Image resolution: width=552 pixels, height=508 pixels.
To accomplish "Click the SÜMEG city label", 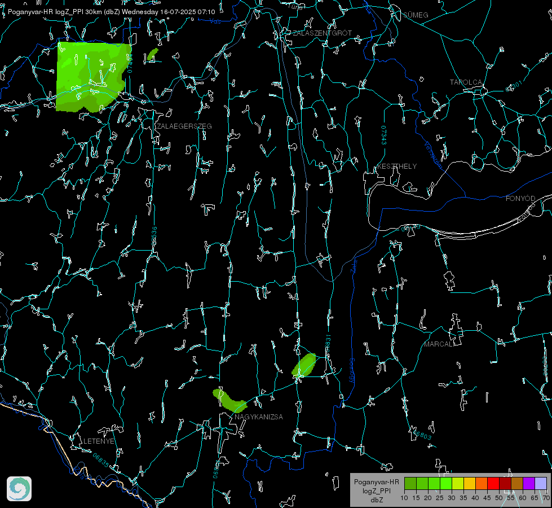I will pos(416,15).
